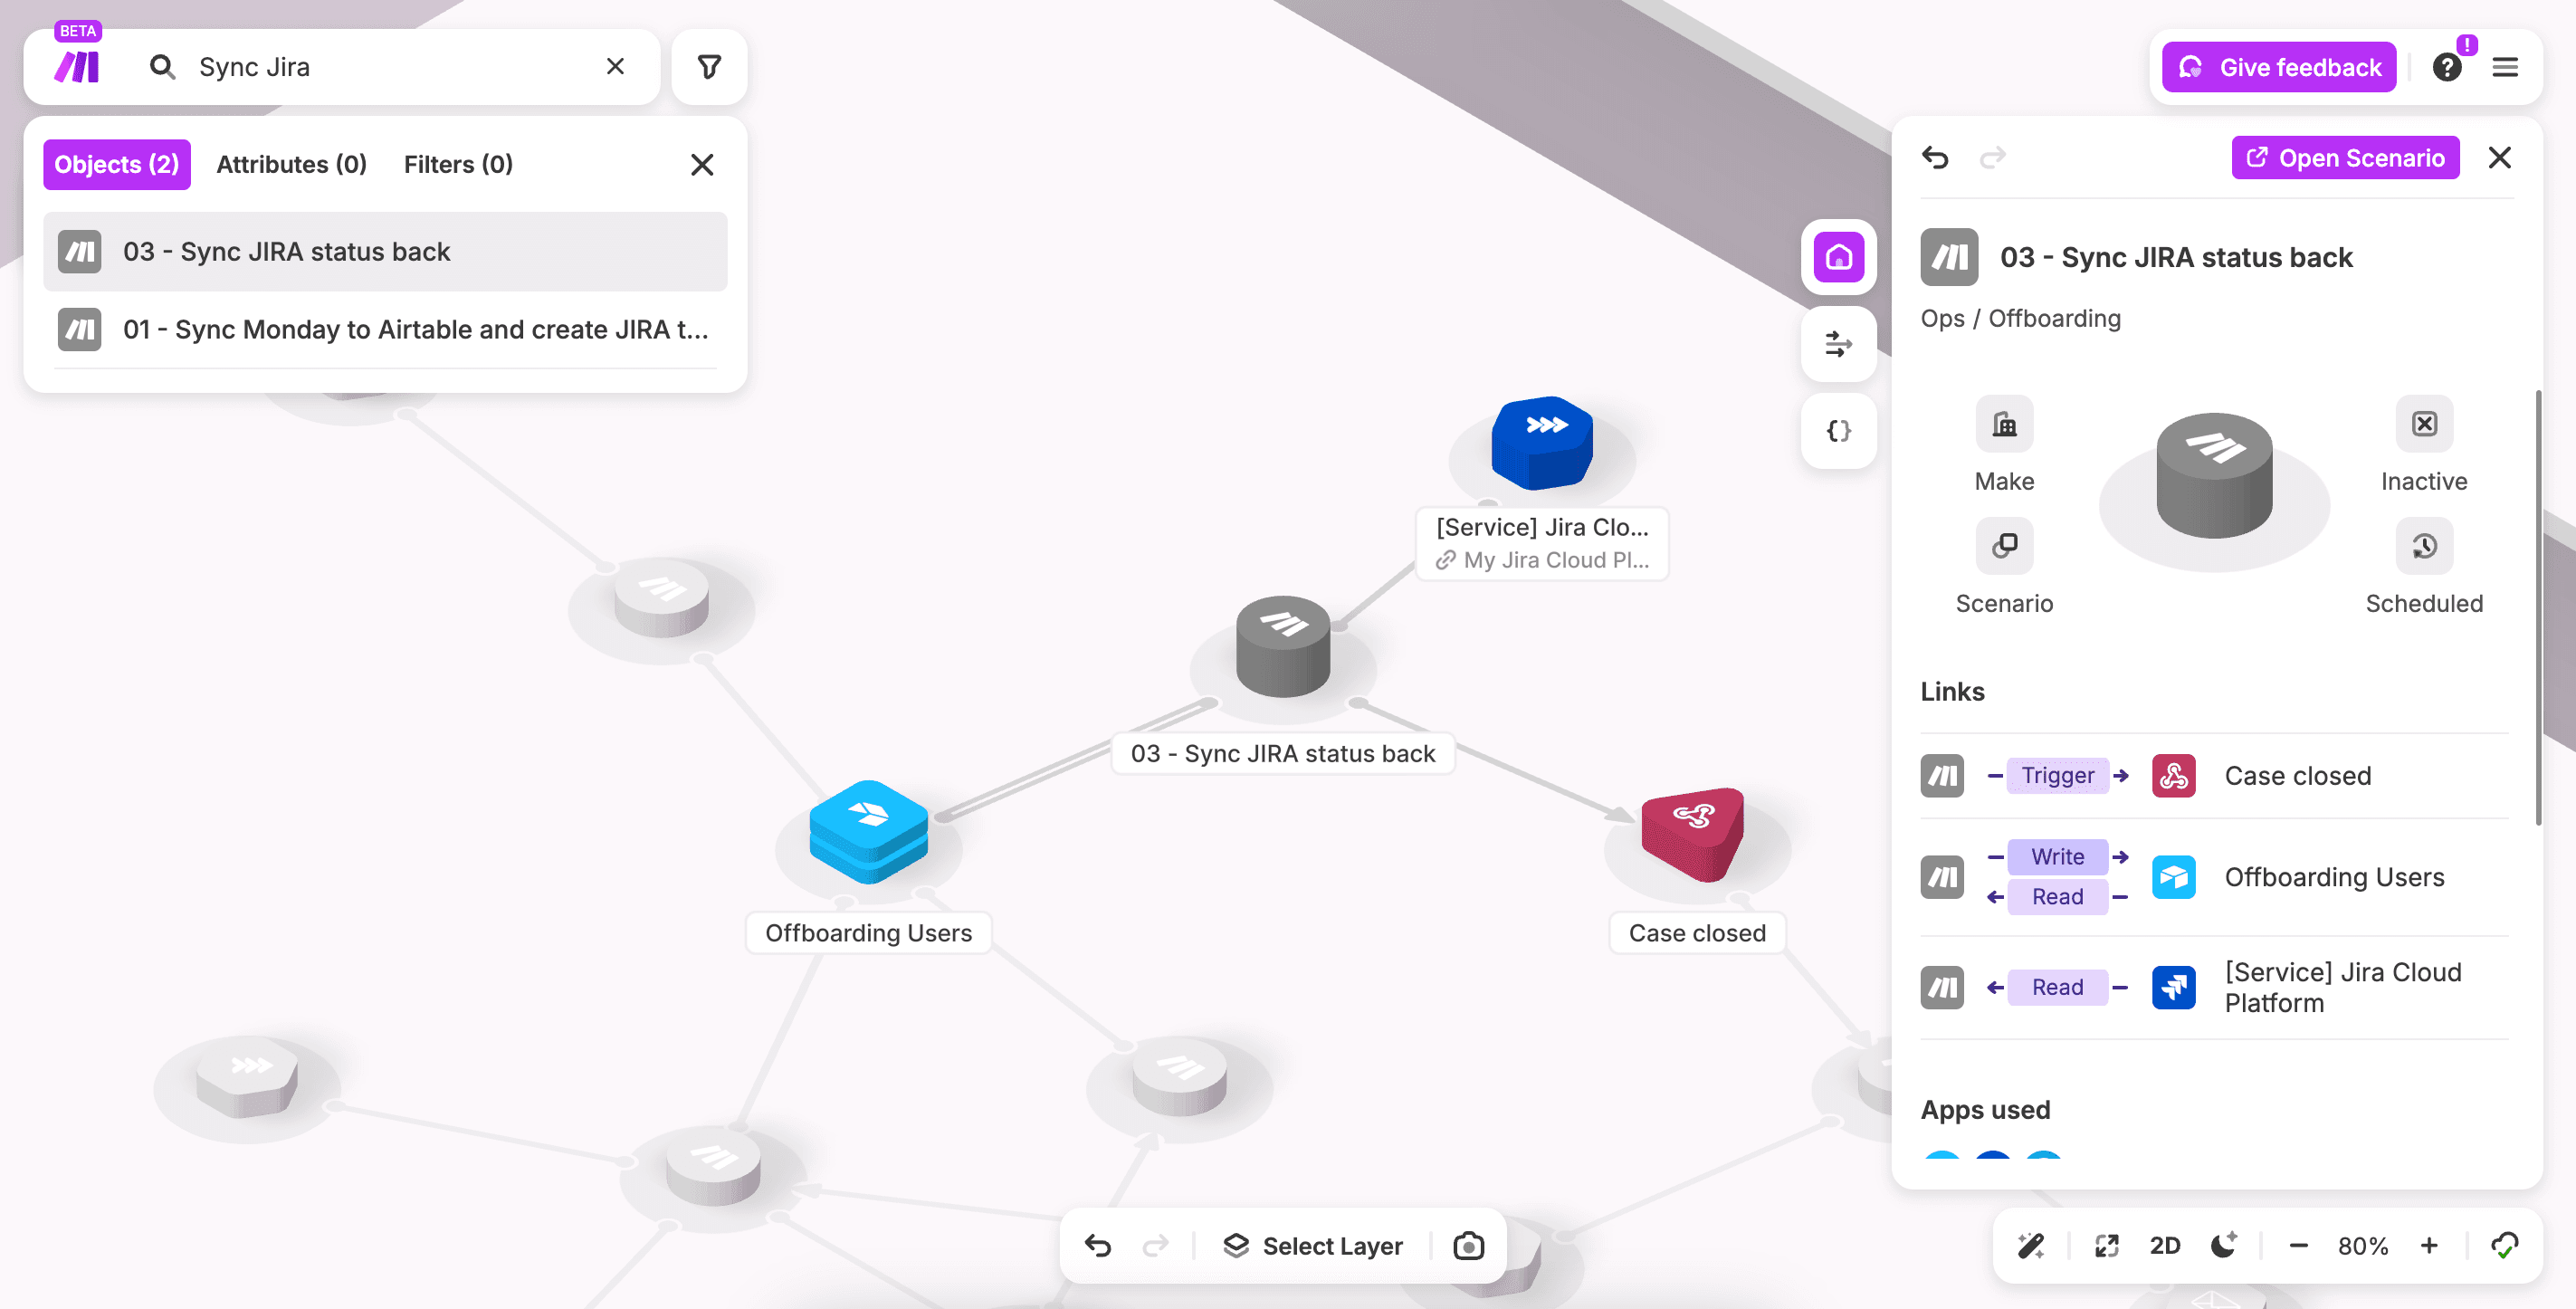Switch to the Attributes (0) tab
Viewport: 2576px width, 1309px height.
(291, 164)
